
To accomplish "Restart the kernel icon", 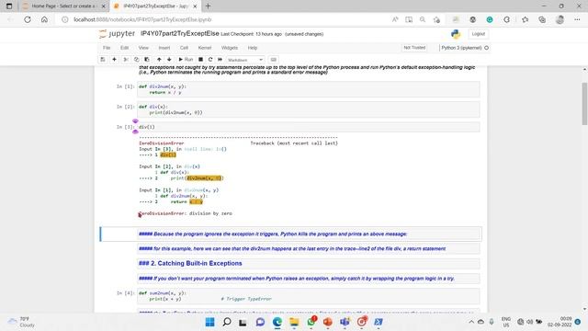I will click(210, 60).
